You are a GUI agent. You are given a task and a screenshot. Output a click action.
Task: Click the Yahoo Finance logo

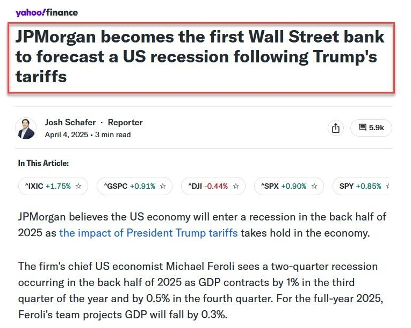click(47, 12)
